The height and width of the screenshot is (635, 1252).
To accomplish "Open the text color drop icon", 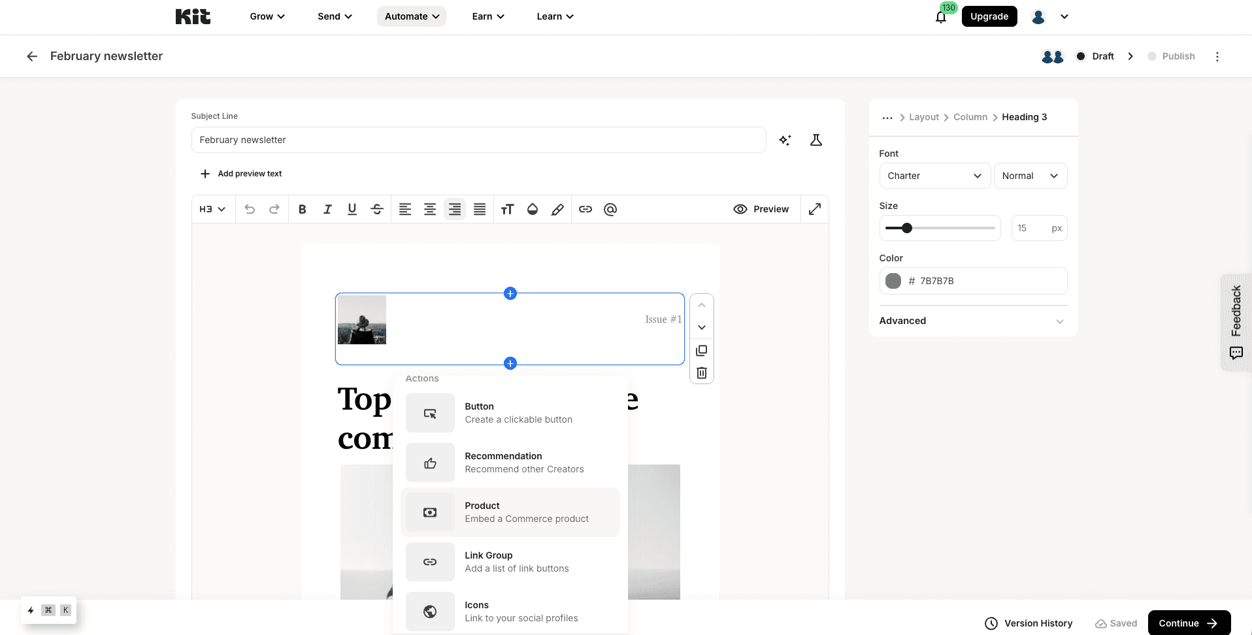I will (533, 209).
